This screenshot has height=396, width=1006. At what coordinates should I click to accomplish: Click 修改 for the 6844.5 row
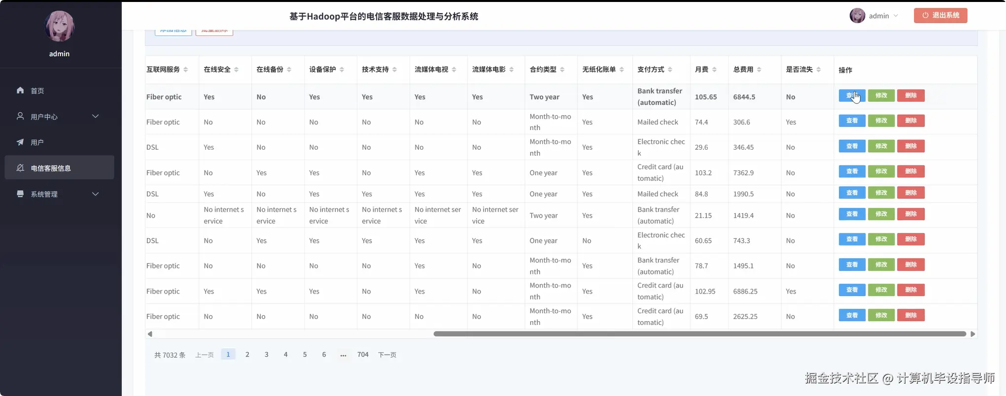tap(881, 96)
